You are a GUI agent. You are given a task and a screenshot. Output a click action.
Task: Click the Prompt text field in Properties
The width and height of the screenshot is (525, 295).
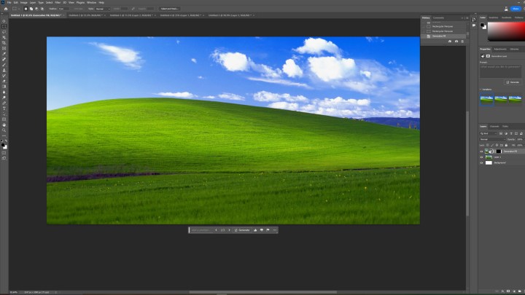(x=500, y=71)
